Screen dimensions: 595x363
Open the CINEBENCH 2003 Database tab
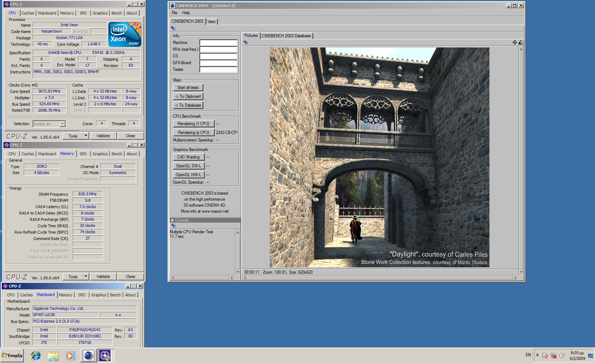[x=286, y=36]
